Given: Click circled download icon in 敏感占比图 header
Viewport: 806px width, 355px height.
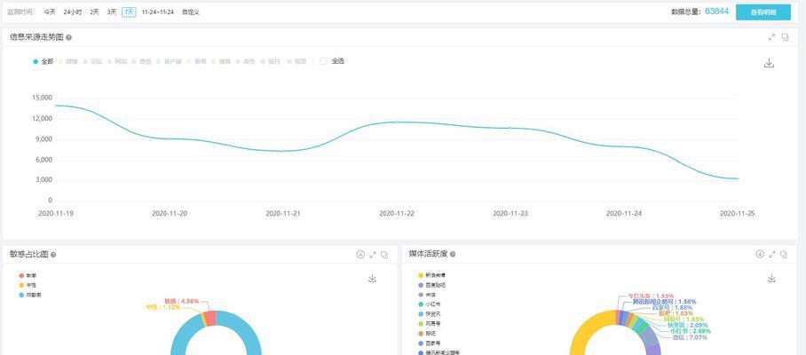Looking at the screenshot, I should click(360, 255).
